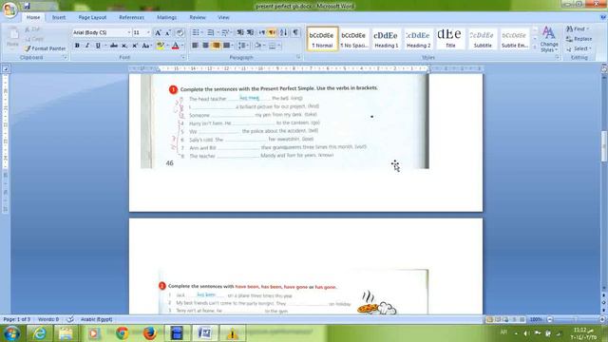Viewport: 608px width, 342px height.
Task: Click Replace in Editing group
Action: [579, 39]
